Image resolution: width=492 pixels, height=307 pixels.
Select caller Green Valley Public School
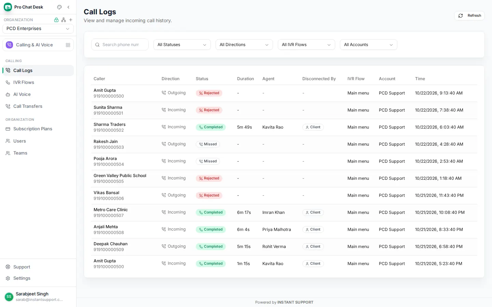(120, 176)
